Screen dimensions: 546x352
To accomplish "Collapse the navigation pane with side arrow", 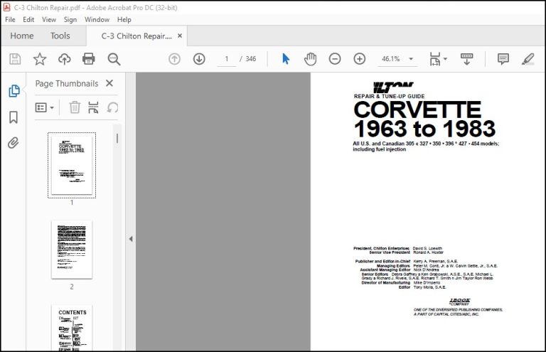I will (131, 239).
